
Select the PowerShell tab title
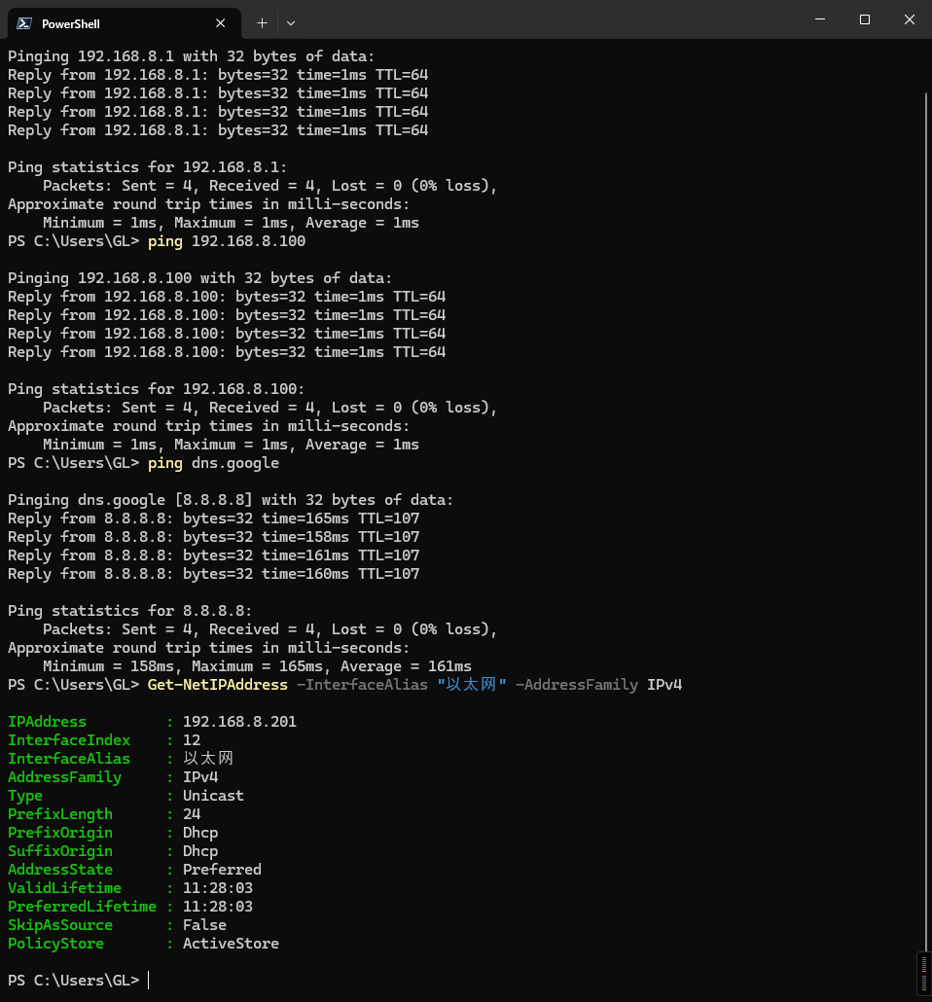point(71,23)
